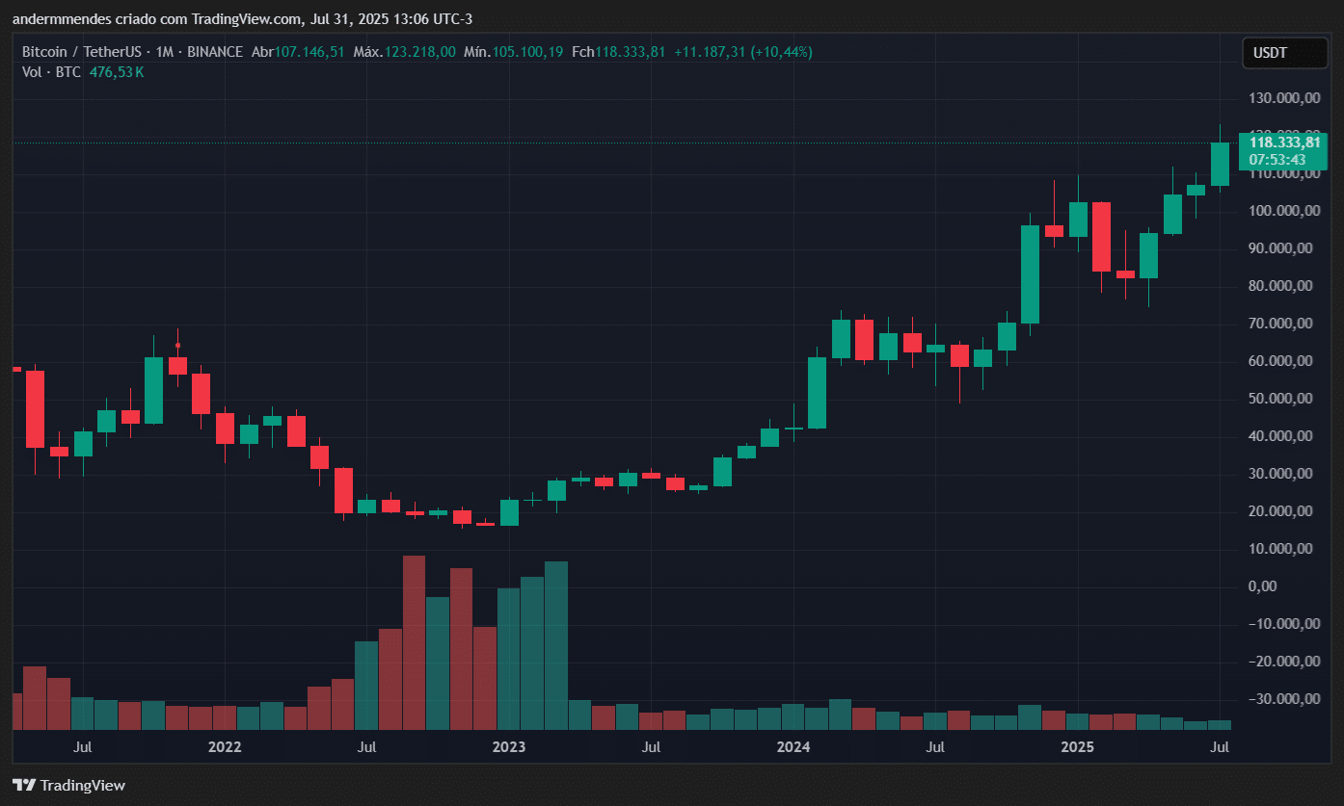
Task: Click the -20.000,00 price axis label
Action: click(1282, 662)
